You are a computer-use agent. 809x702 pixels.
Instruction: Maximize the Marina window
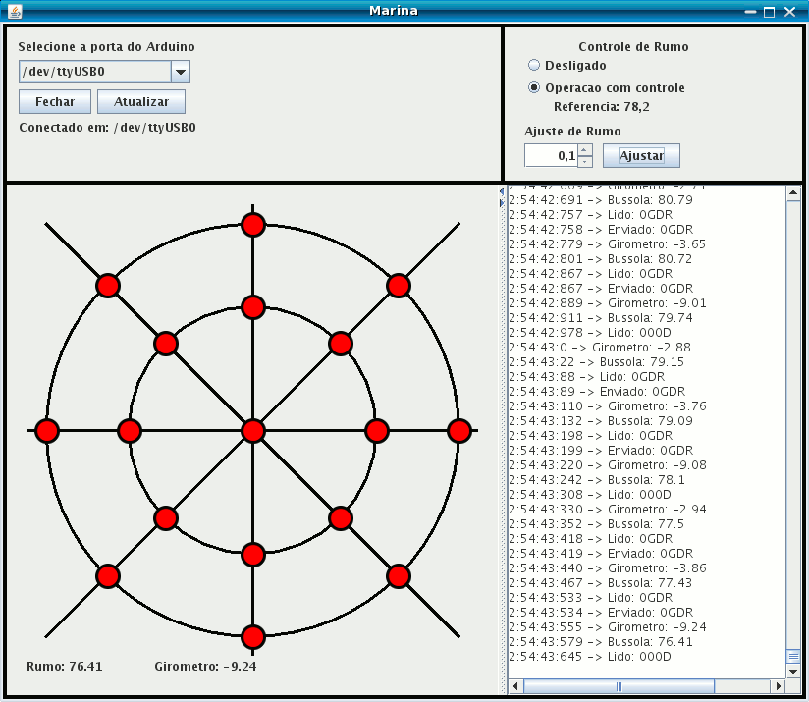point(770,12)
